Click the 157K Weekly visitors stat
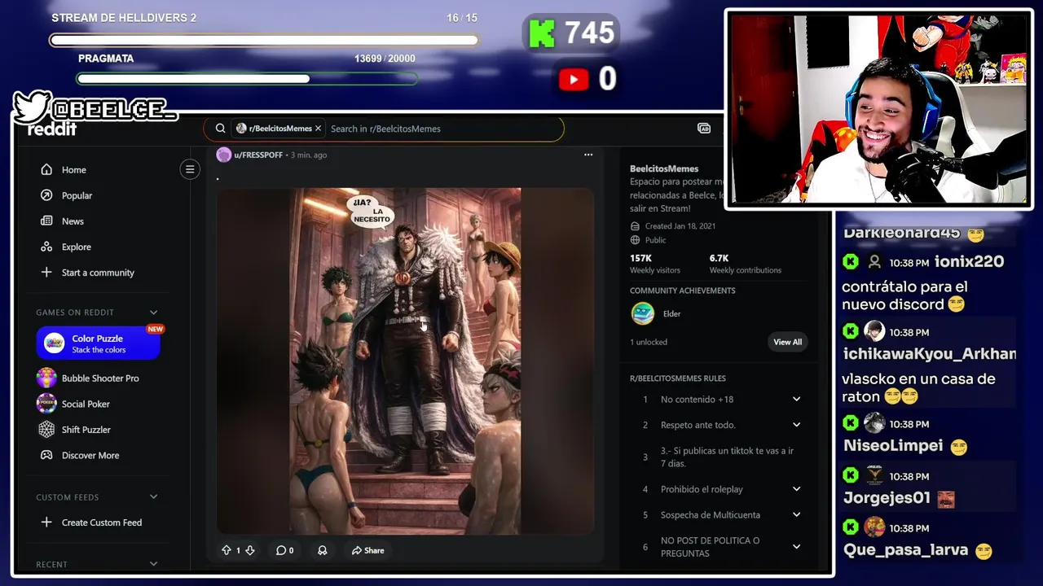Viewport: 1043px width, 586px height. click(654, 264)
